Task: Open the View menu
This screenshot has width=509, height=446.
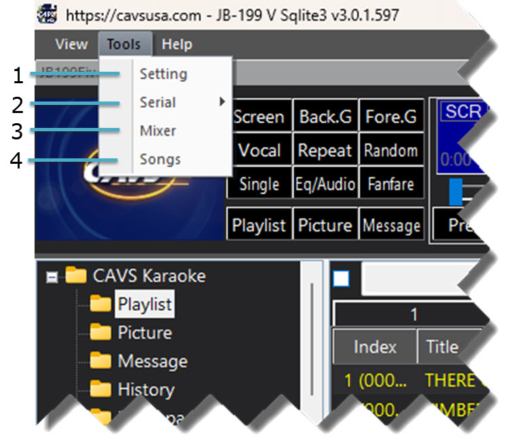Action: [71, 45]
